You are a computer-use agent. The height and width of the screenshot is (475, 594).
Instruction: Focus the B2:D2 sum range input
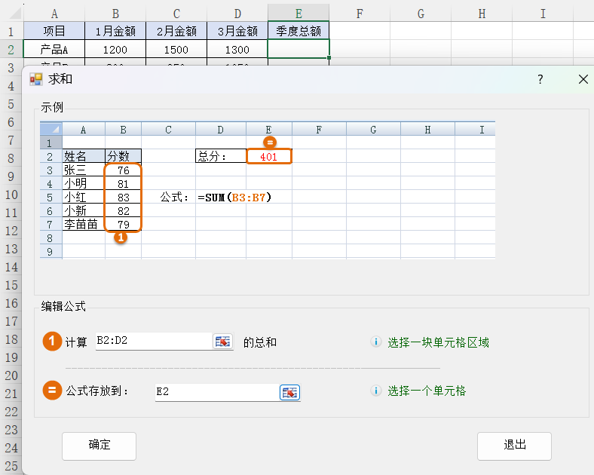(153, 342)
